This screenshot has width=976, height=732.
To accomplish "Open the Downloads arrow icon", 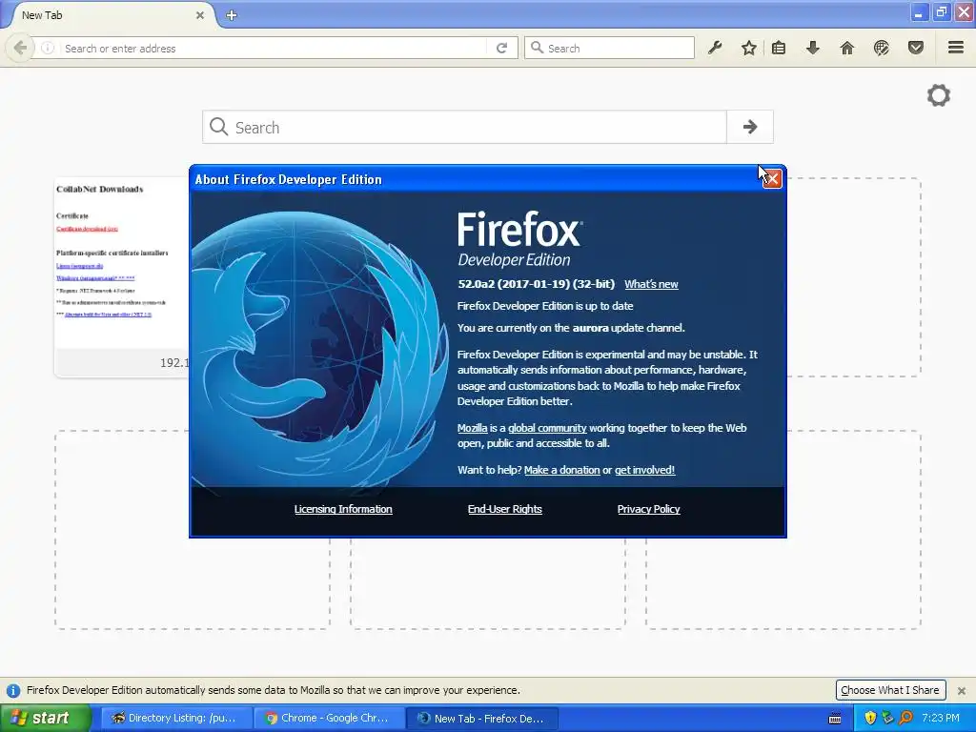I will pos(813,48).
